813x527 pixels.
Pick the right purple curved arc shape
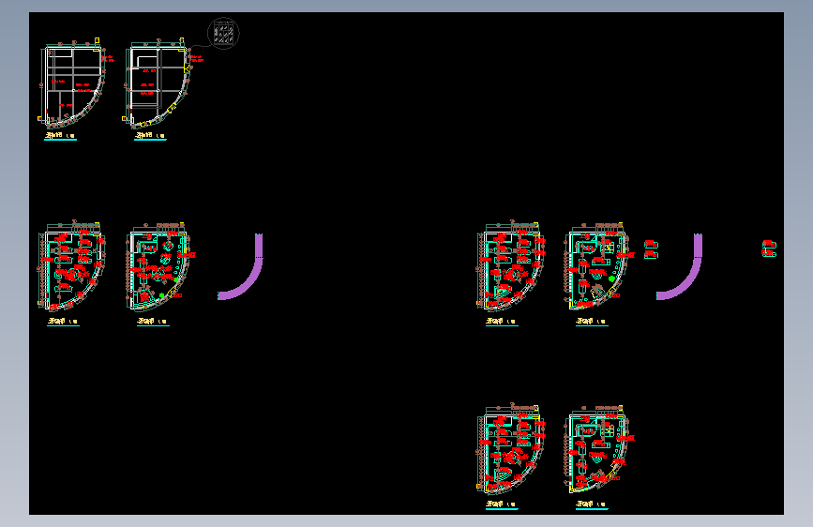click(x=680, y=266)
